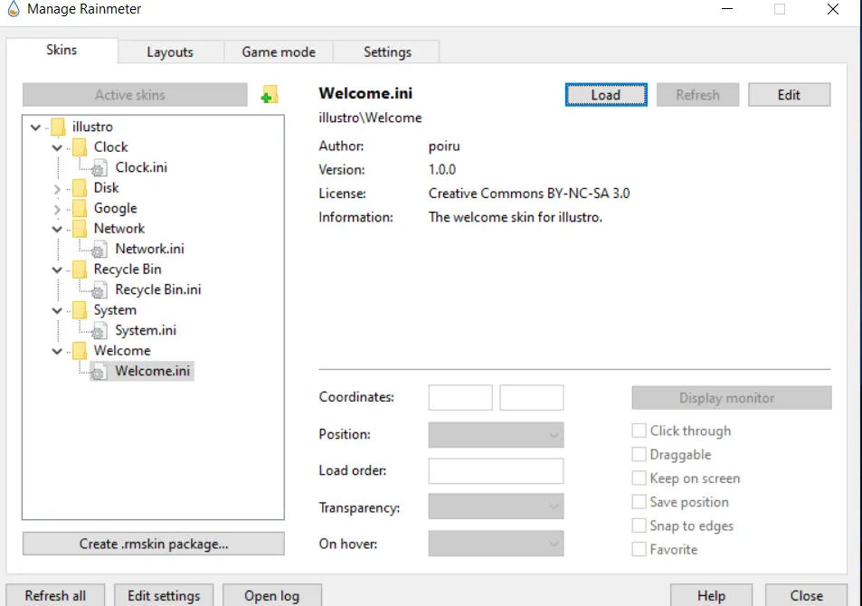Open the Game mode tab
Viewport: 862px width, 606px height.
point(279,52)
